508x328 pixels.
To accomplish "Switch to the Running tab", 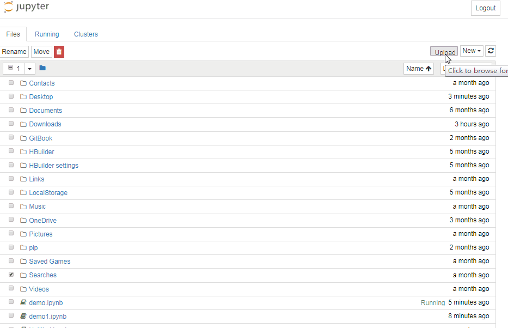I will click(47, 34).
